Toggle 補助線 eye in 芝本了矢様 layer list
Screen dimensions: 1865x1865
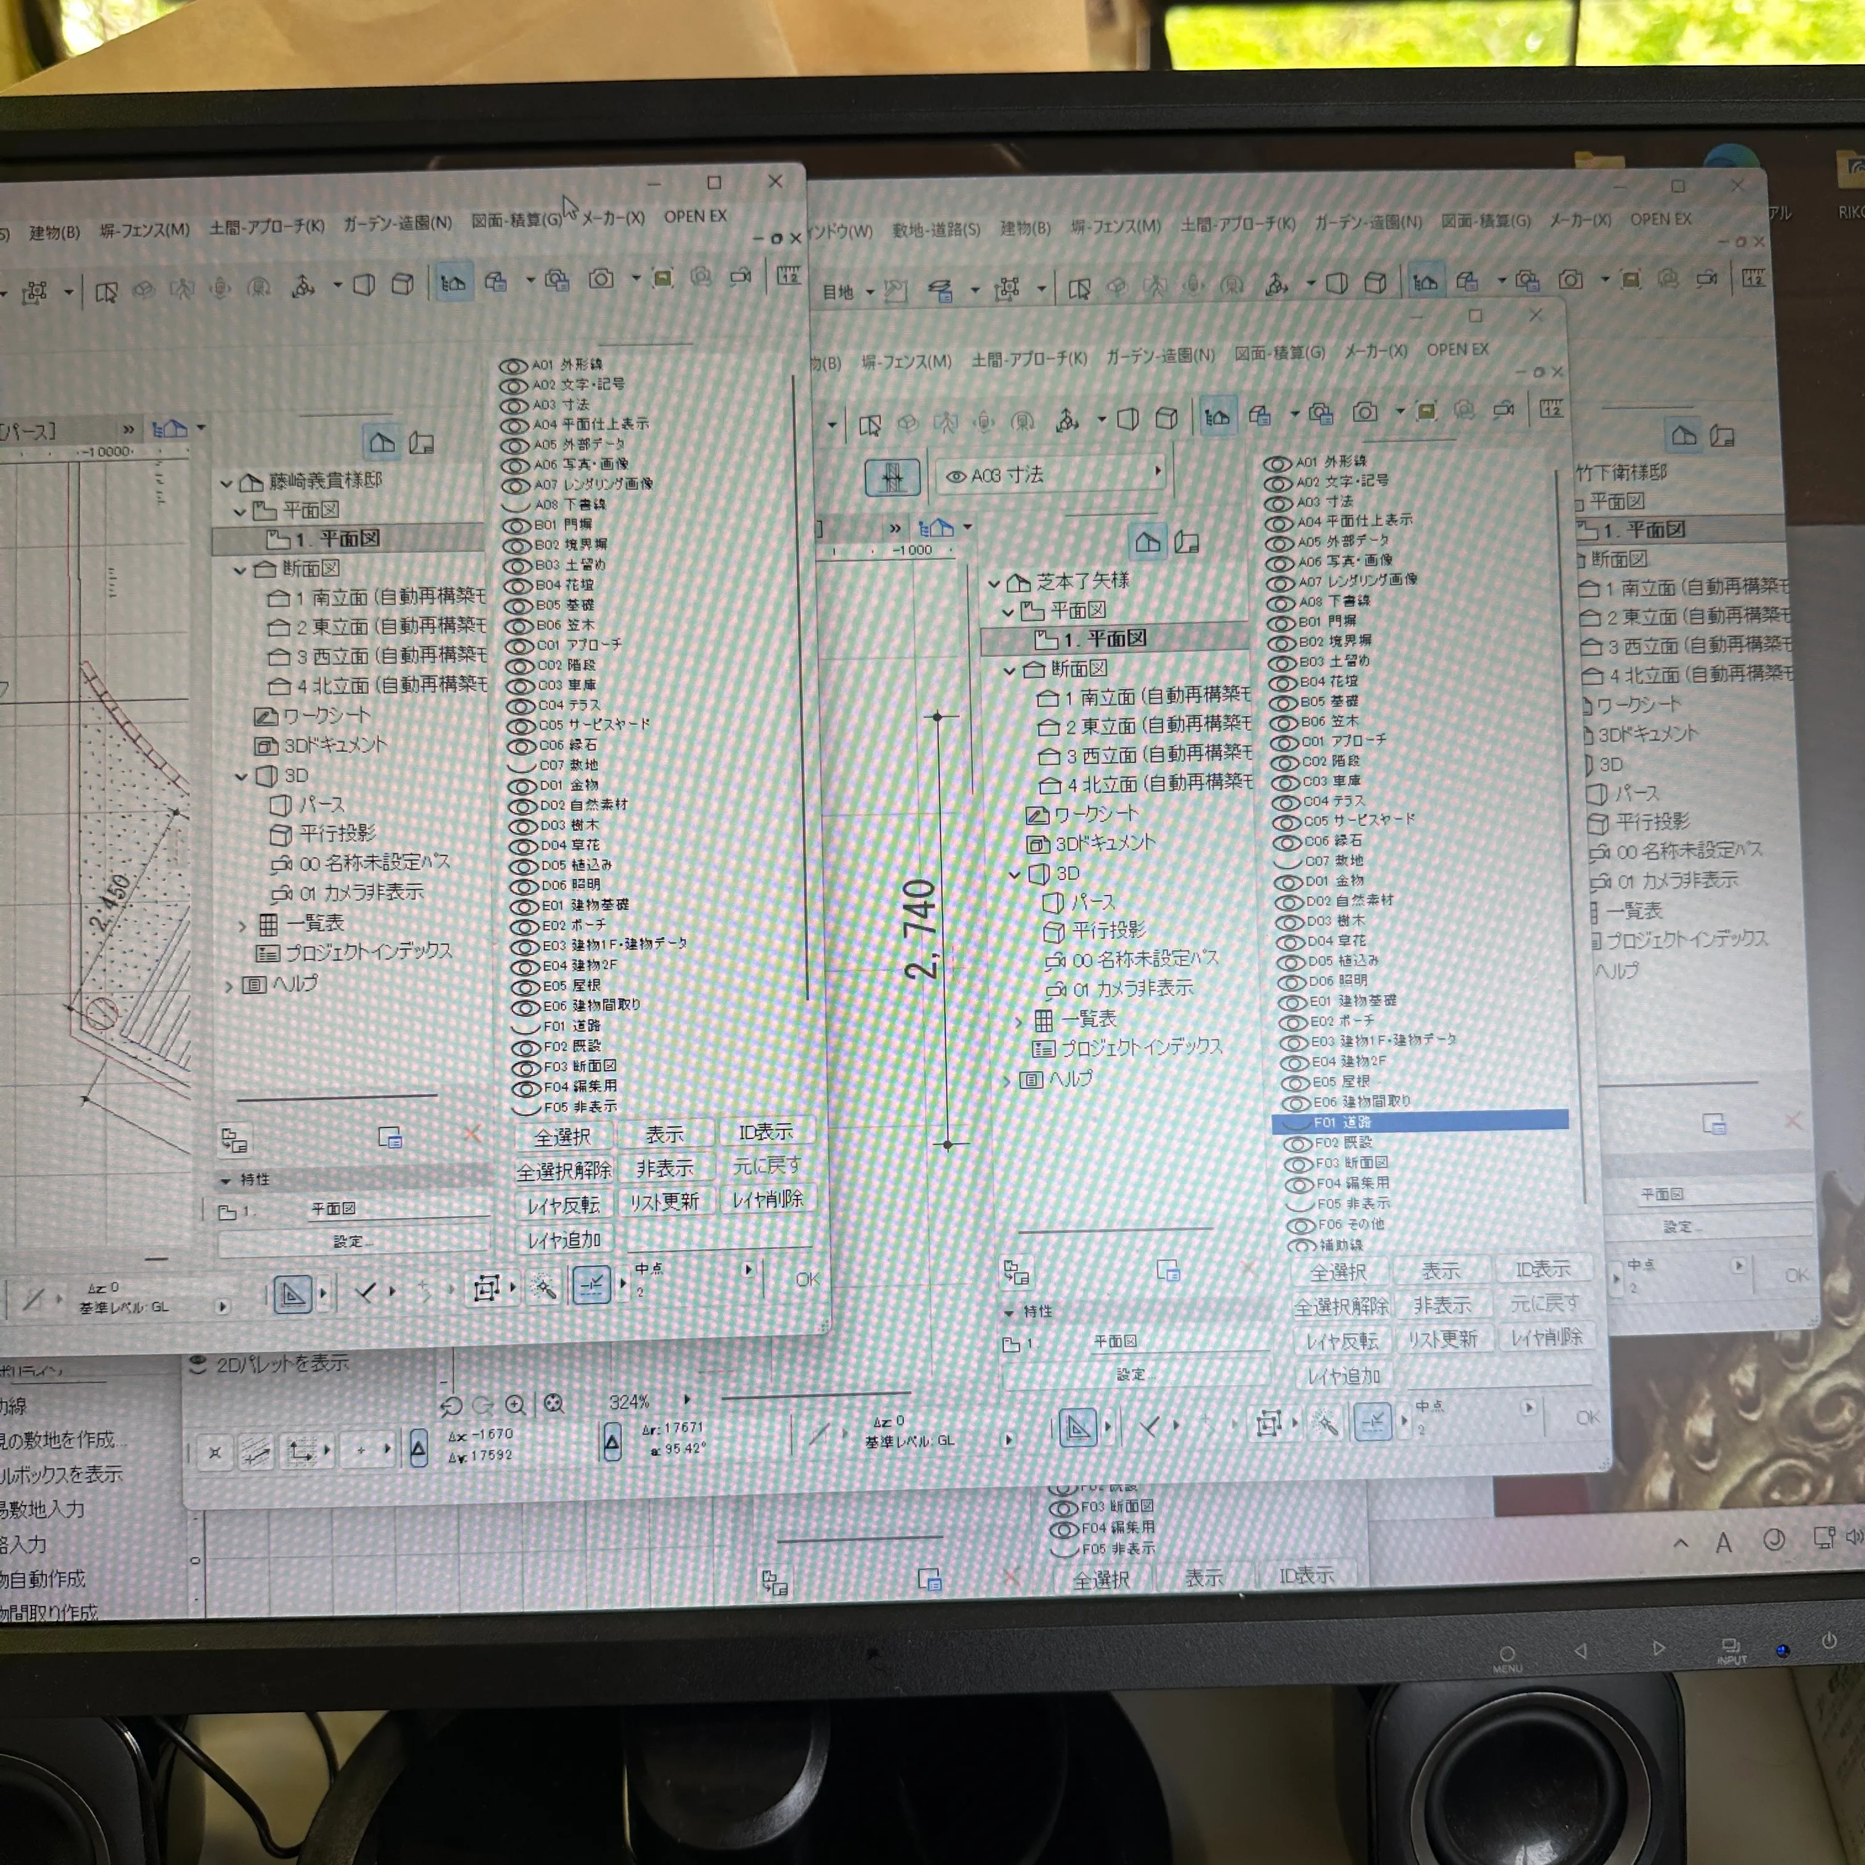(1302, 1245)
